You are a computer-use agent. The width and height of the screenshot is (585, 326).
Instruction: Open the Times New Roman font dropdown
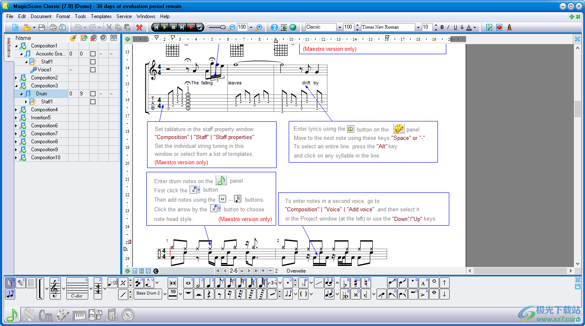click(x=418, y=27)
